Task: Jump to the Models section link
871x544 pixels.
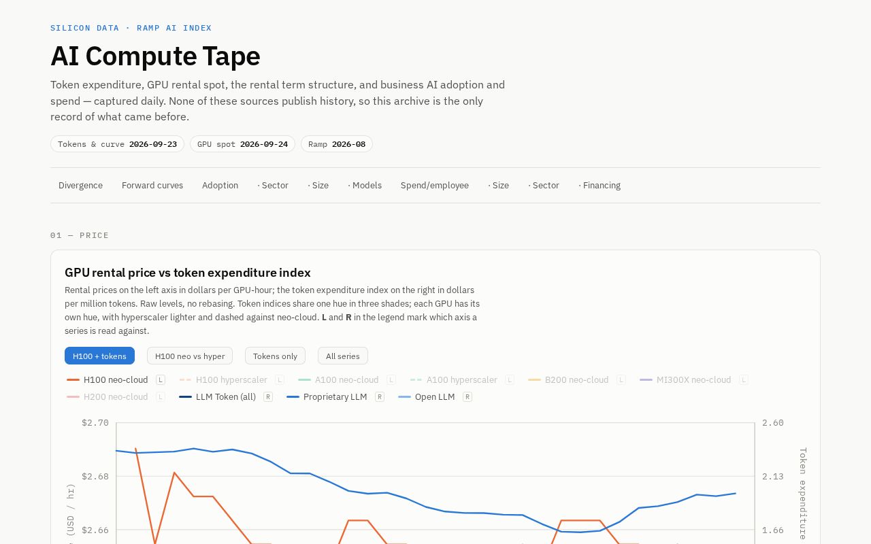Action: click(365, 186)
